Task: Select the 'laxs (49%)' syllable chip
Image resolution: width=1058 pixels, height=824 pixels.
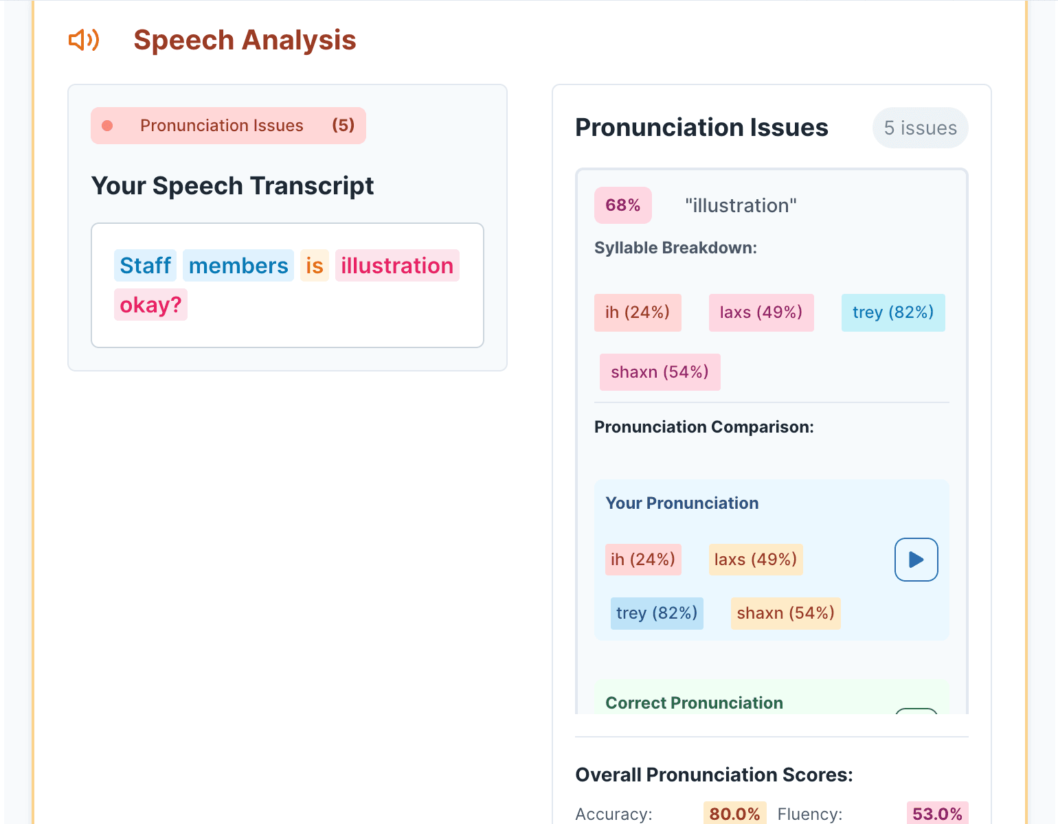Action: 761,312
